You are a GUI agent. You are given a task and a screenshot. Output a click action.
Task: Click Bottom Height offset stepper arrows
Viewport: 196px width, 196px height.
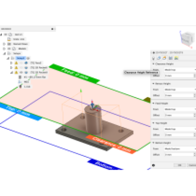pyautogui.click(x=195, y=154)
